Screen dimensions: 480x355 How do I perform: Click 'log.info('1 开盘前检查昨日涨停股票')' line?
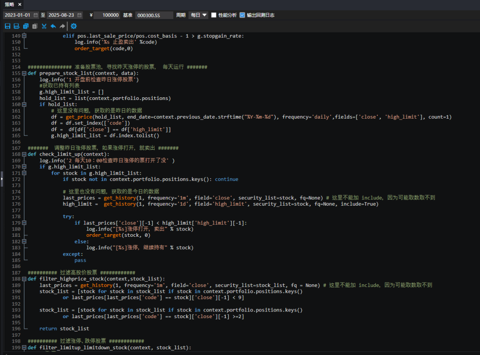[89, 80]
